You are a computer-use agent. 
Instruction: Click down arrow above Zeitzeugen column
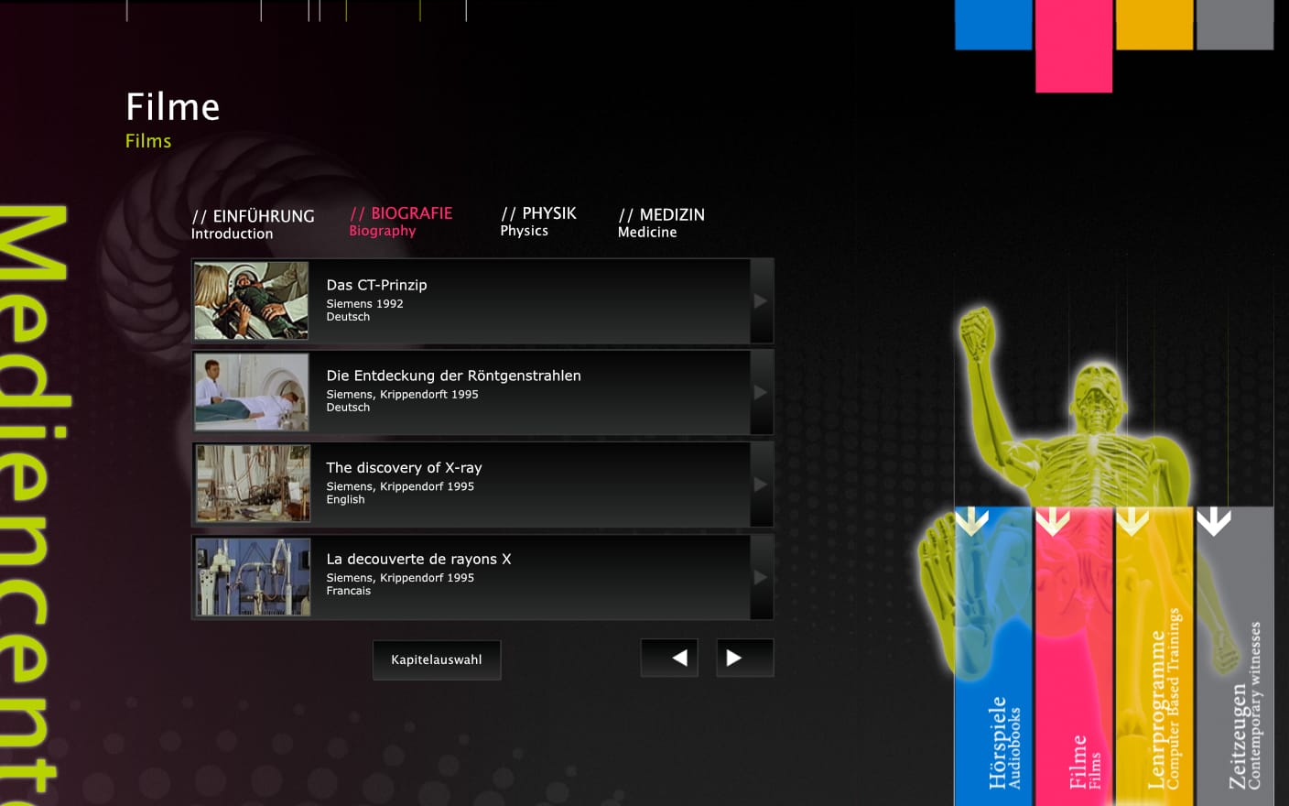coord(1214,521)
